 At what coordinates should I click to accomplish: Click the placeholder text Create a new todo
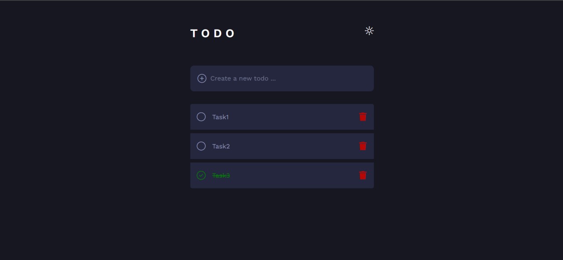[x=243, y=79]
